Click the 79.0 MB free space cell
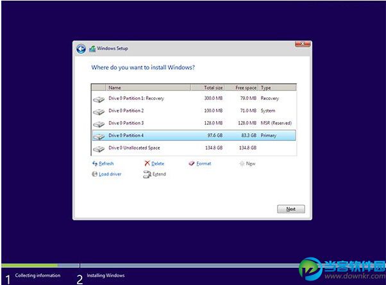The height and width of the screenshot is (285, 386). [x=248, y=99]
